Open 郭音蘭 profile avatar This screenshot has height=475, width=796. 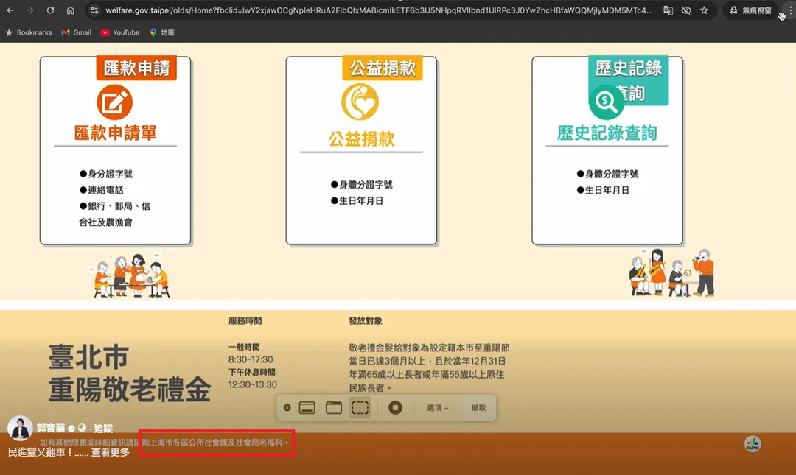coord(21,429)
